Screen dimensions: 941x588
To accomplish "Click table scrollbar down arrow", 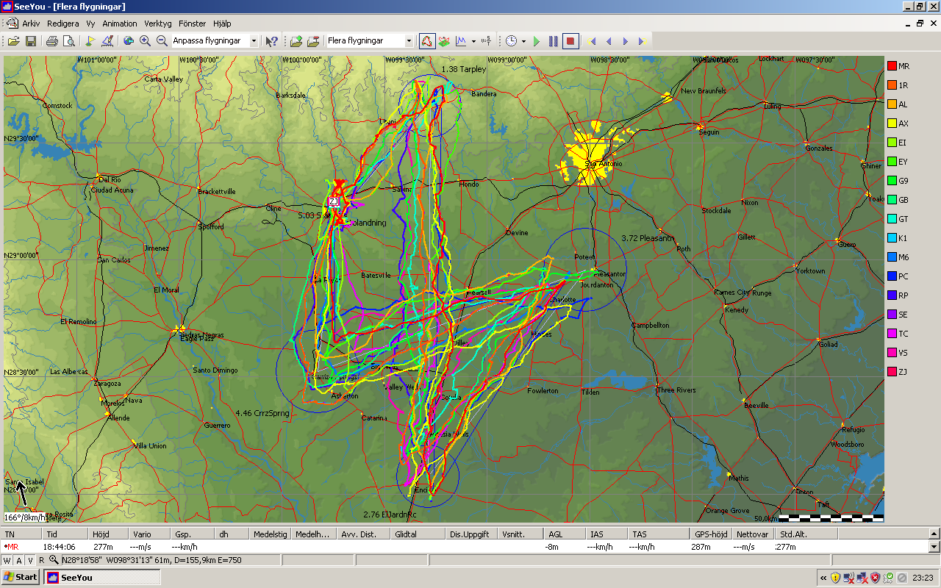I will [x=934, y=547].
